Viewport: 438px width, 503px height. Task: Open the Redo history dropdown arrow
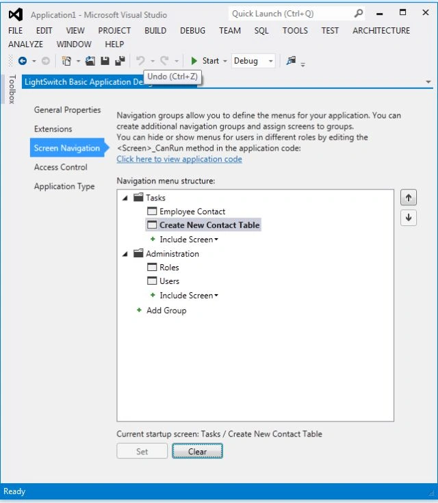(177, 61)
